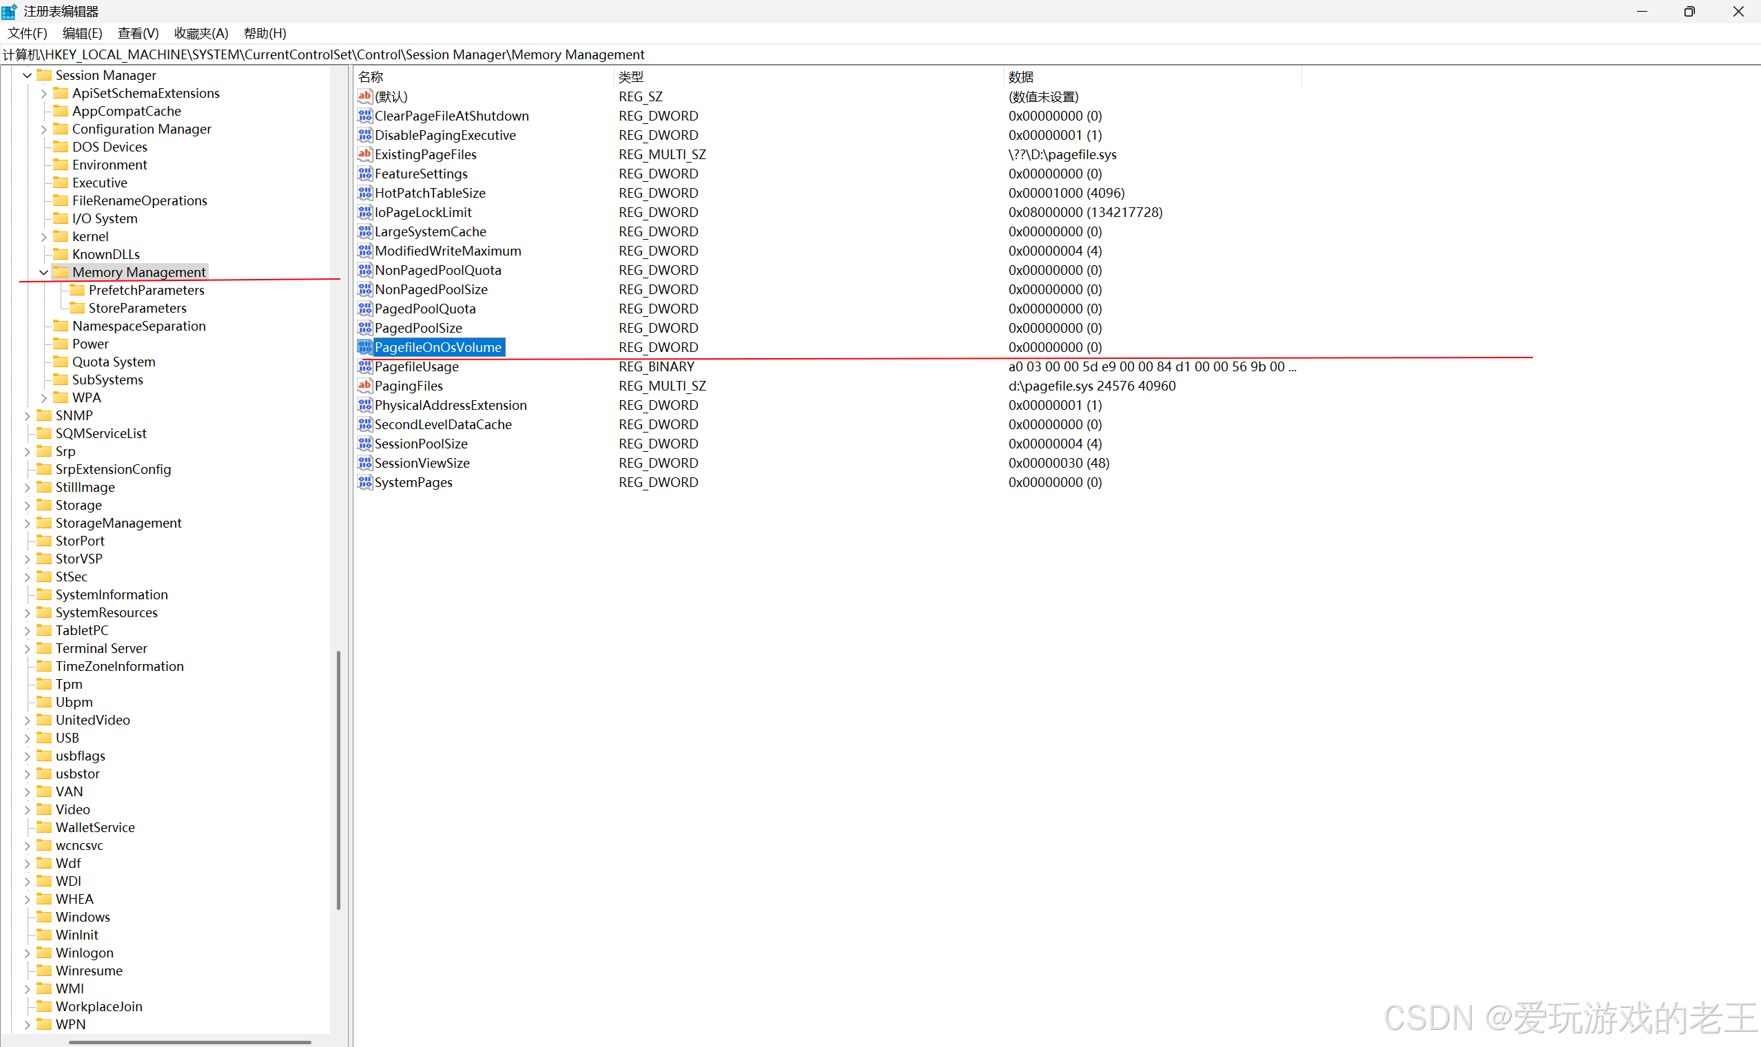This screenshot has width=1761, height=1047.
Task: Open the 收藏夹(A) menu
Action: [x=200, y=33]
